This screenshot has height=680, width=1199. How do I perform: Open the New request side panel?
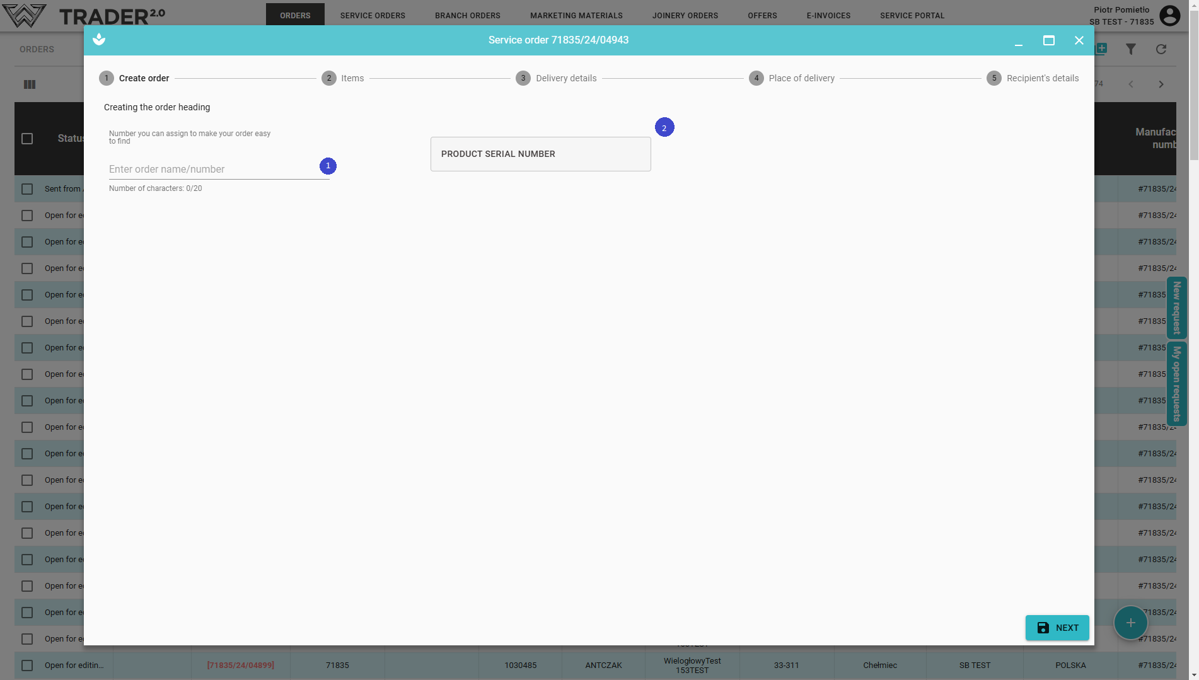pos(1176,308)
